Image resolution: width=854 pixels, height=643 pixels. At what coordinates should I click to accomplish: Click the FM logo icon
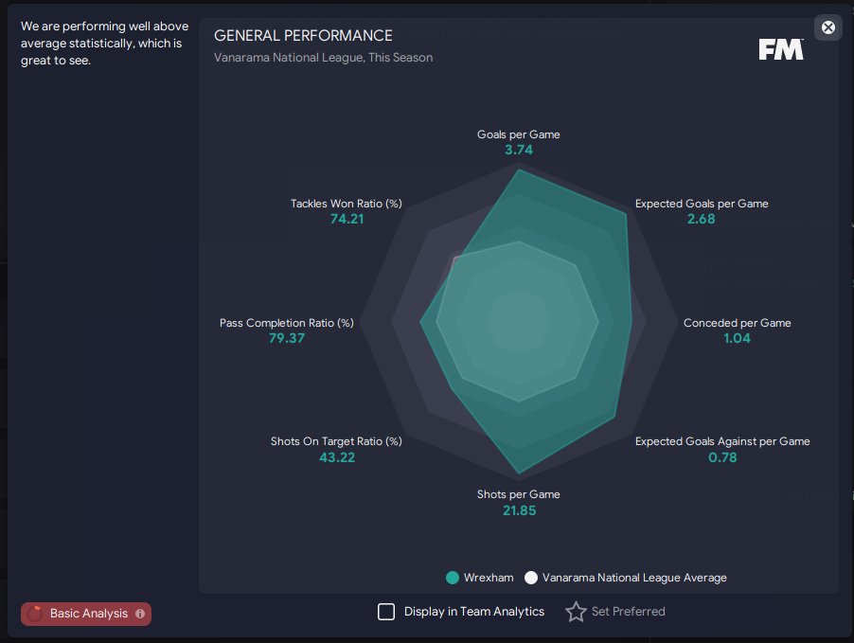[x=781, y=49]
